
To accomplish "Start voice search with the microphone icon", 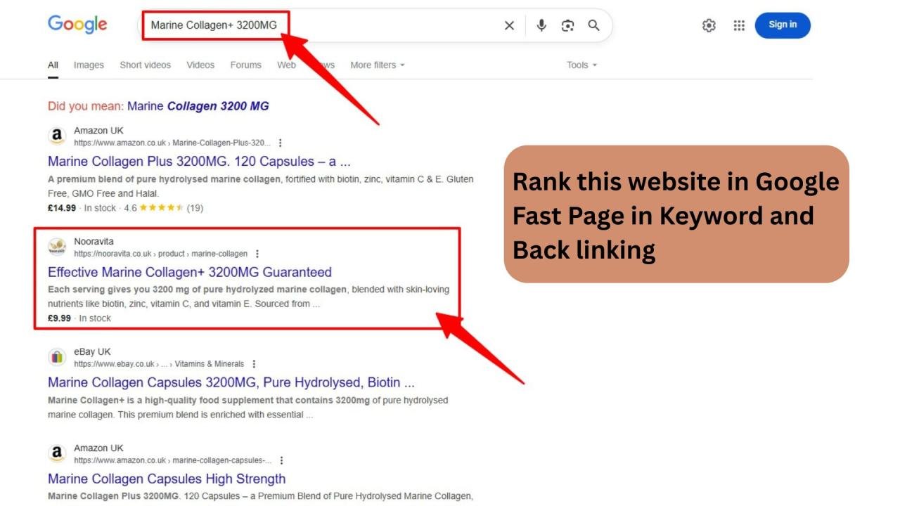I will tap(541, 25).
